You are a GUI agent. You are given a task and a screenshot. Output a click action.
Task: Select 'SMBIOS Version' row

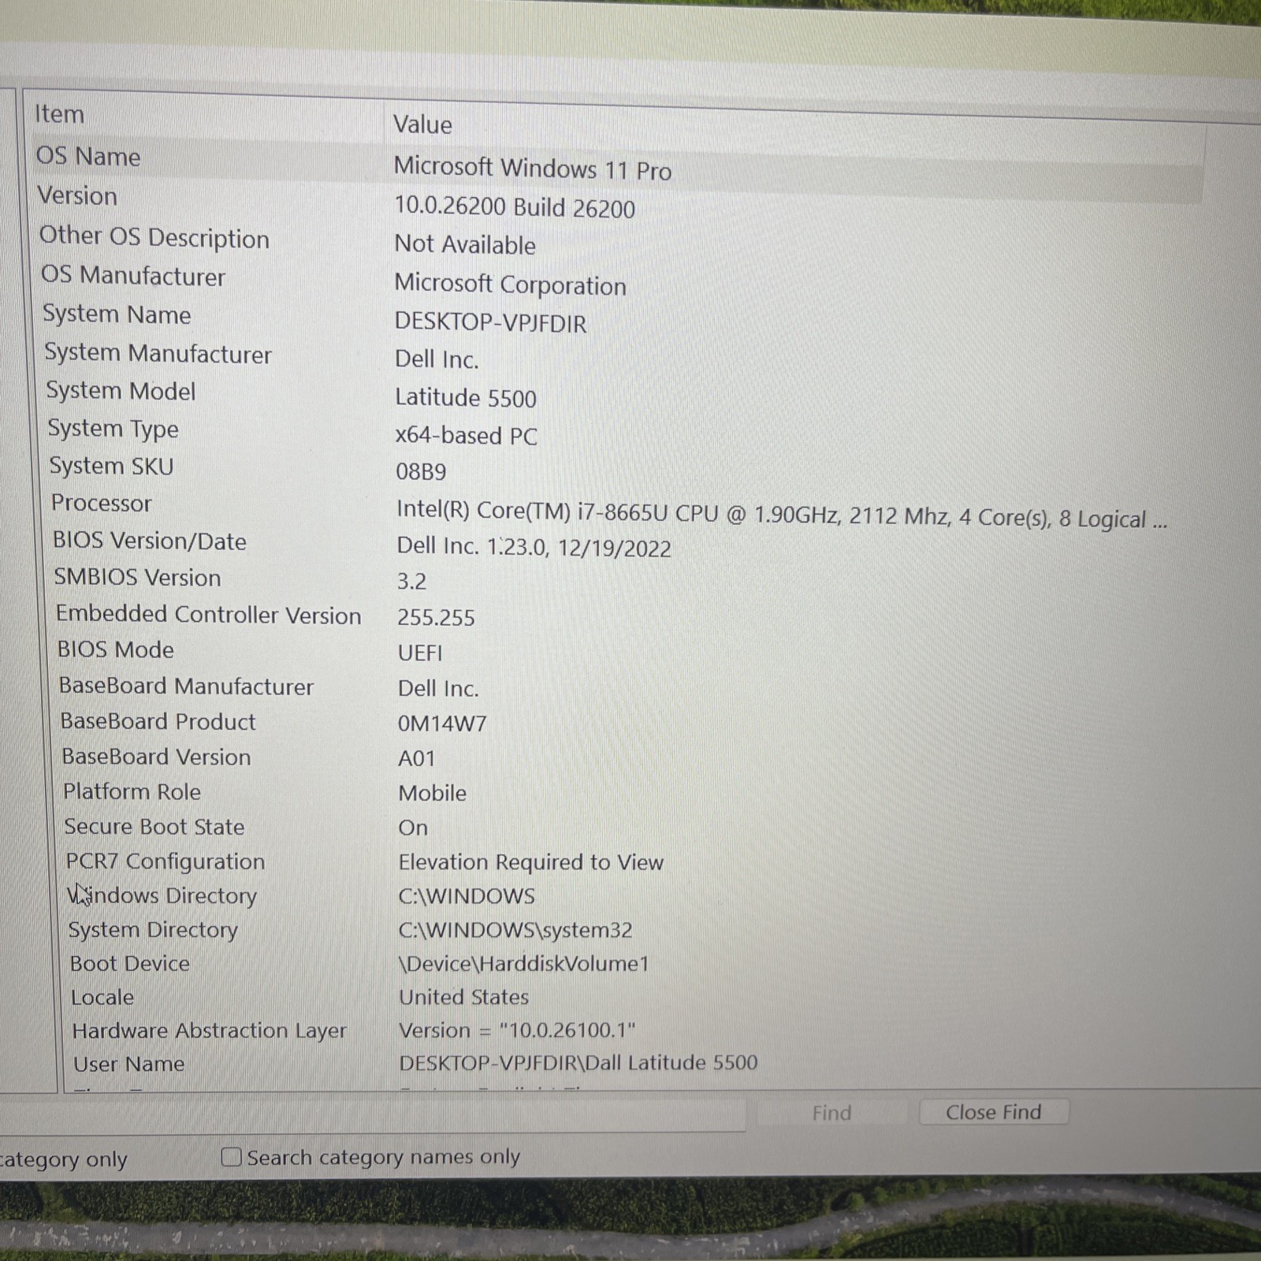pyautogui.click(x=138, y=577)
